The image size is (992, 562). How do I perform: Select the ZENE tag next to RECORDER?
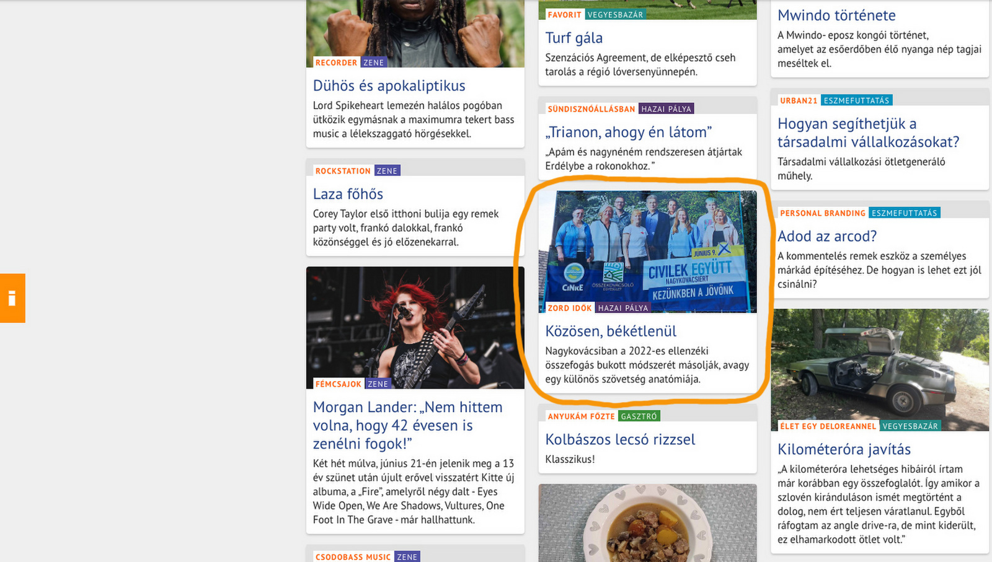[x=374, y=63]
